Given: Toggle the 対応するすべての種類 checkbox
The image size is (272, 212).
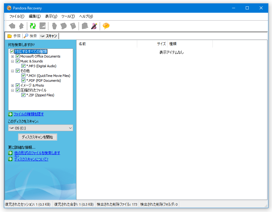Looking at the screenshot, I should pyautogui.click(x=12, y=51).
